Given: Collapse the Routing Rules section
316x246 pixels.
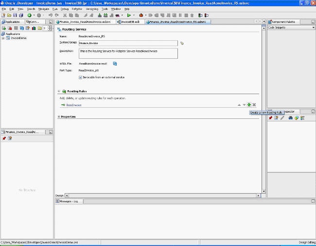Looking at the screenshot, I should click(59, 91).
